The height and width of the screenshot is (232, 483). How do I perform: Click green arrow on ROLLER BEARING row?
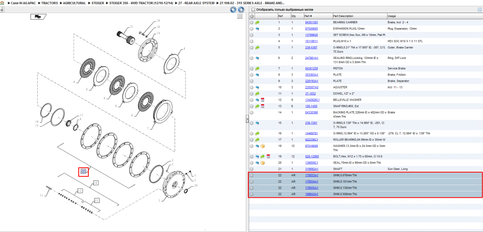click(257, 140)
